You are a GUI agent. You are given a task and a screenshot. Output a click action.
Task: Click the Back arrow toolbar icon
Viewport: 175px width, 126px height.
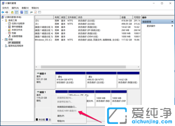coord(3,12)
